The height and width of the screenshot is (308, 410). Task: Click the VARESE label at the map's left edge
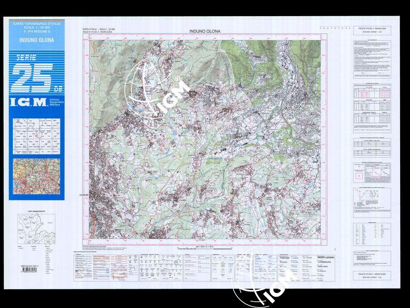(x=84, y=196)
